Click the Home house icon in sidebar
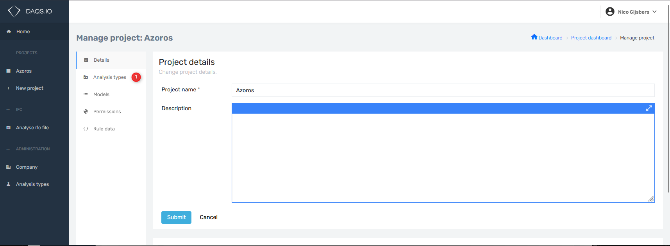The image size is (670, 246). click(x=9, y=32)
